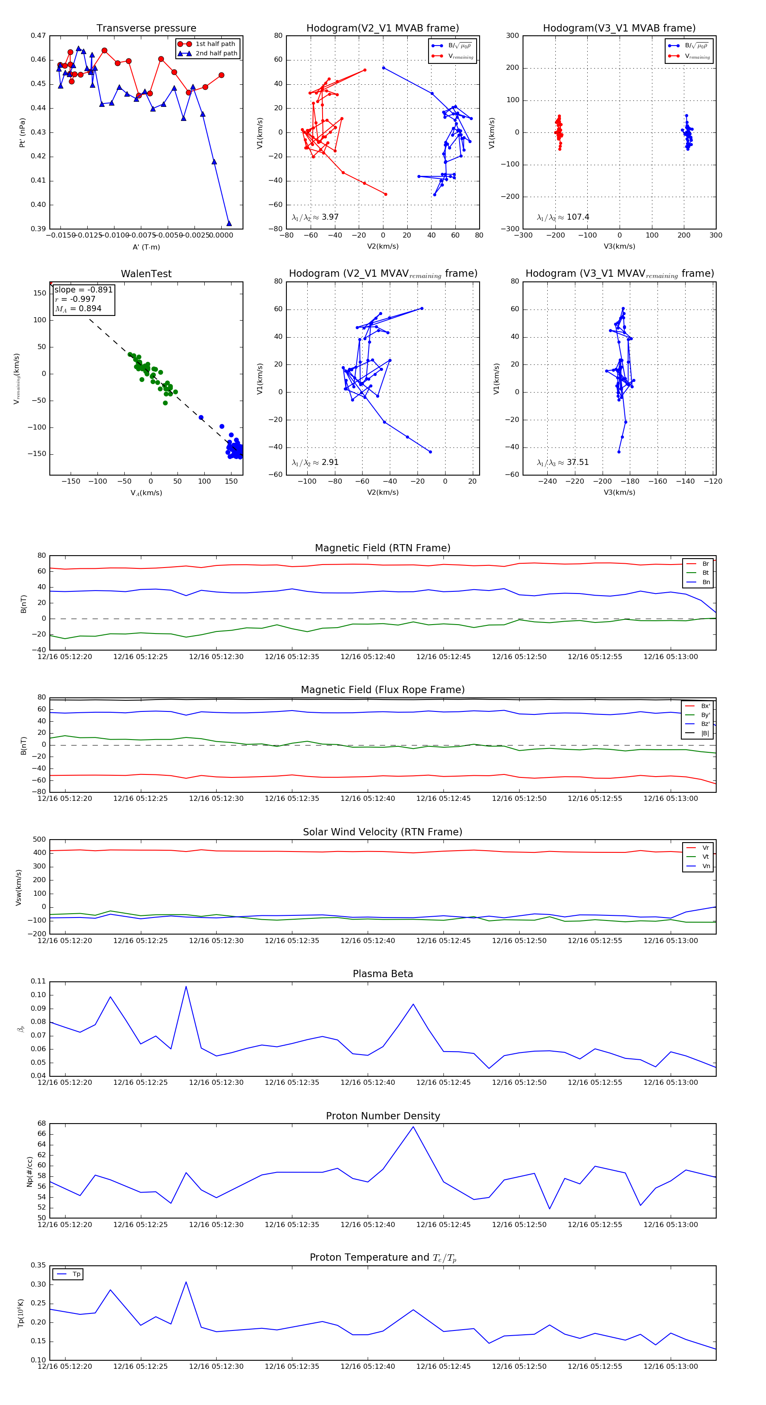Click V_remaining legend entry in V2_V1 MVAB hodogram

point(452,56)
